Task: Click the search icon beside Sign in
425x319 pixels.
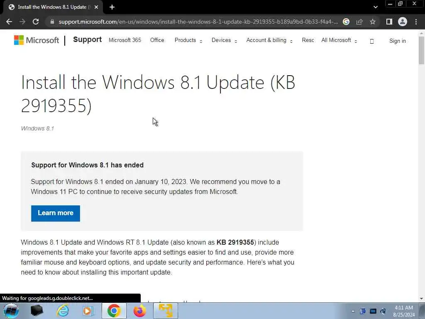Action: pyautogui.click(x=372, y=41)
